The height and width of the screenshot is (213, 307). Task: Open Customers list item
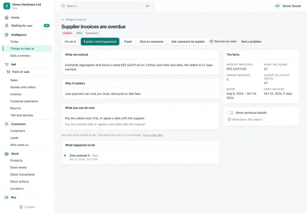point(18,131)
